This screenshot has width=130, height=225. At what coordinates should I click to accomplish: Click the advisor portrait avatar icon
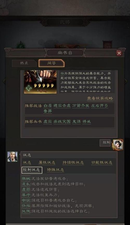tap(13, 157)
